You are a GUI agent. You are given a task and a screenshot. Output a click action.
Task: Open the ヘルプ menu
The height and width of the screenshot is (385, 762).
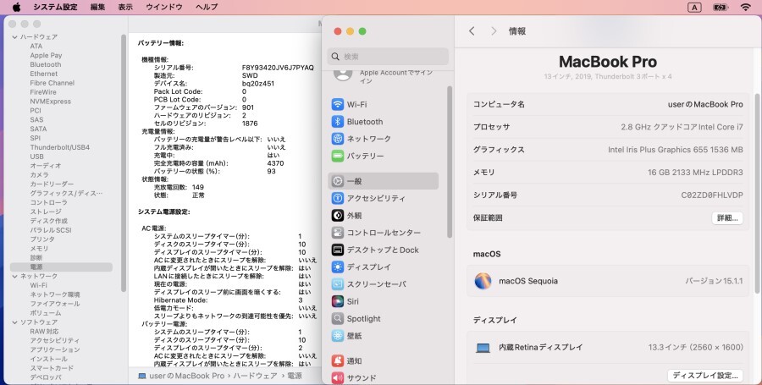coord(207,7)
